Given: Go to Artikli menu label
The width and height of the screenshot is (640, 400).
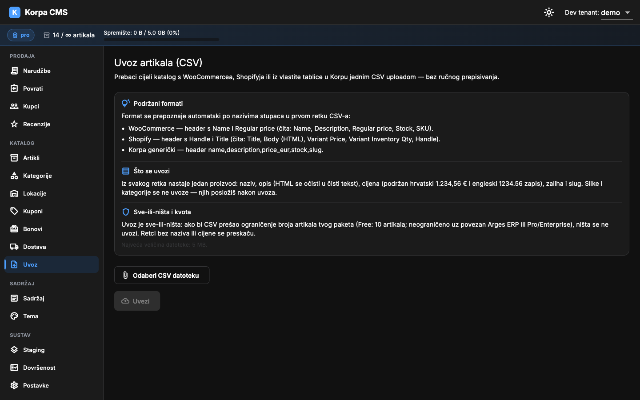Looking at the screenshot, I should click(x=31, y=158).
